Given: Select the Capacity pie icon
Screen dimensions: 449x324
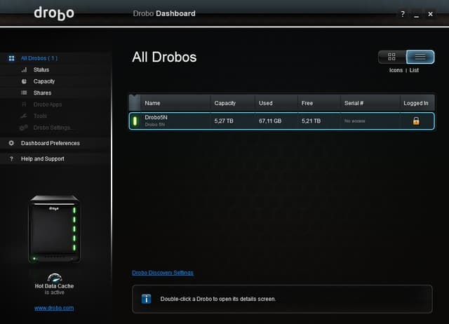Looking at the screenshot, I should 24,81.
